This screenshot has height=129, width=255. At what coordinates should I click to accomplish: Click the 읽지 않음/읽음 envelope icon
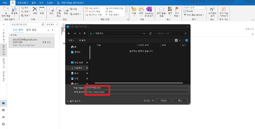coord(161,9)
